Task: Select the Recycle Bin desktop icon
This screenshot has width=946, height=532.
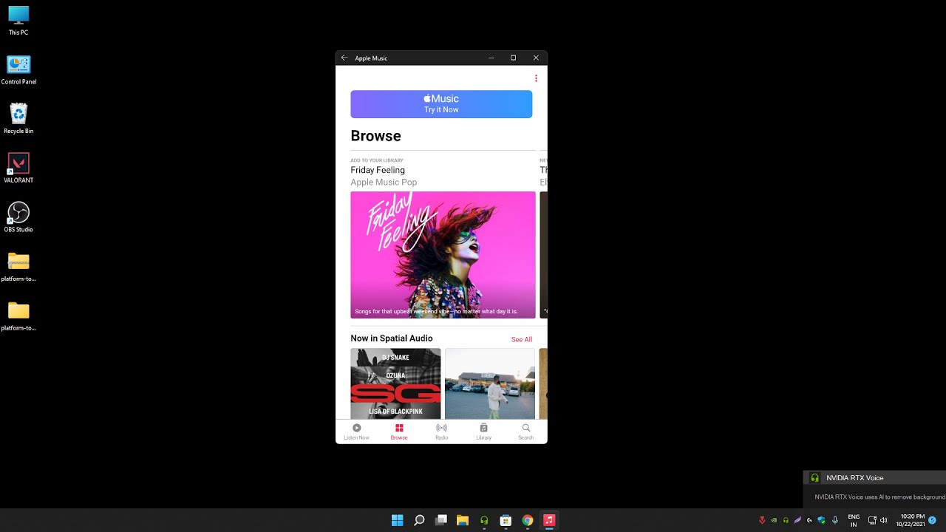Action: pos(18,119)
